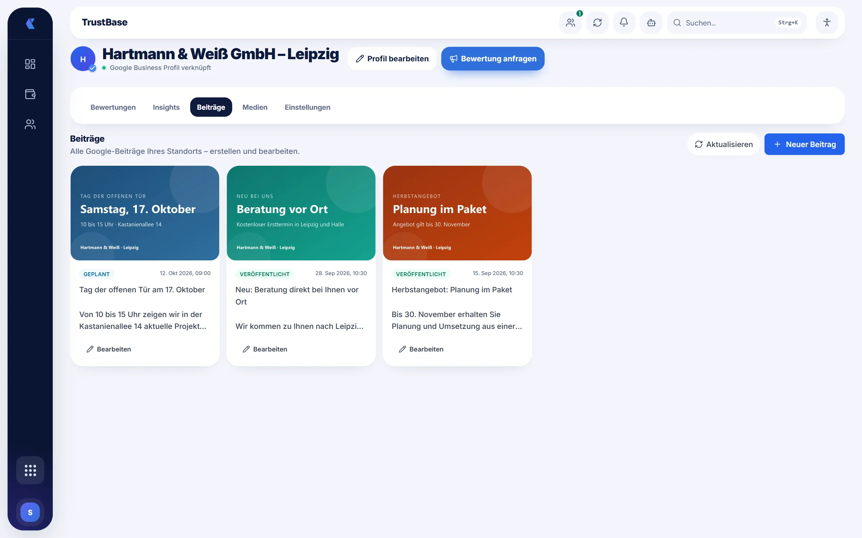
Task: Click Google Business Profil verknüpft status
Action: coord(160,68)
